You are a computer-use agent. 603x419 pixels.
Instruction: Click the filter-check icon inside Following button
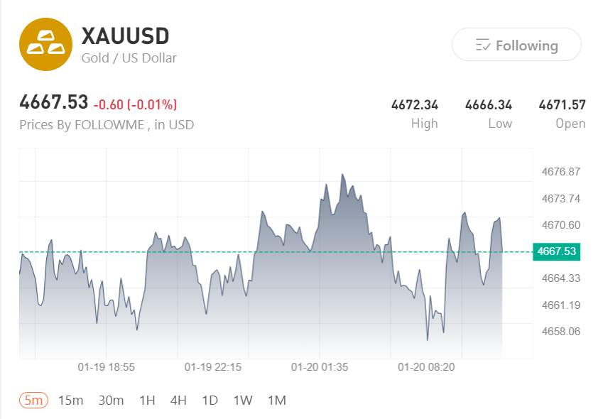pos(484,45)
